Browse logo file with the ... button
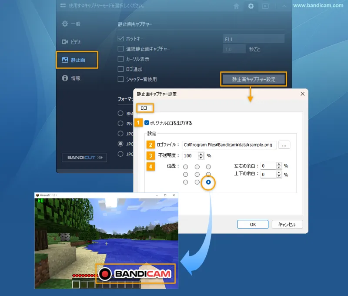This screenshot has height=296, width=348. (284, 145)
